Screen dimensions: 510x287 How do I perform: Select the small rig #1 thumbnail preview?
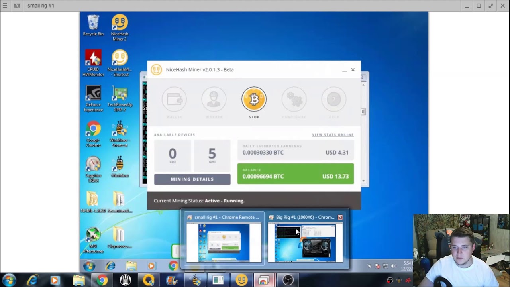[224, 239]
